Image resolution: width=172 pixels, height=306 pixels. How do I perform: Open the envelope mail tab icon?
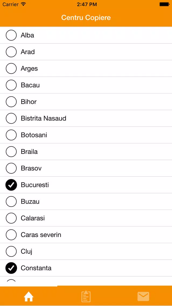coord(143,296)
